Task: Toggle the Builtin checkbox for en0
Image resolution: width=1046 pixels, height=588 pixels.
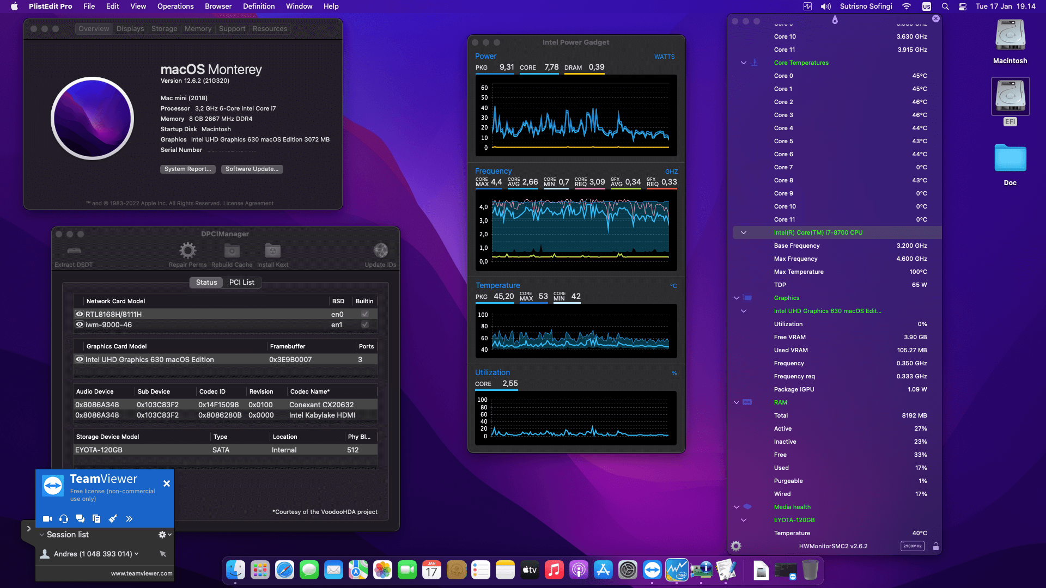Action: (365, 314)
